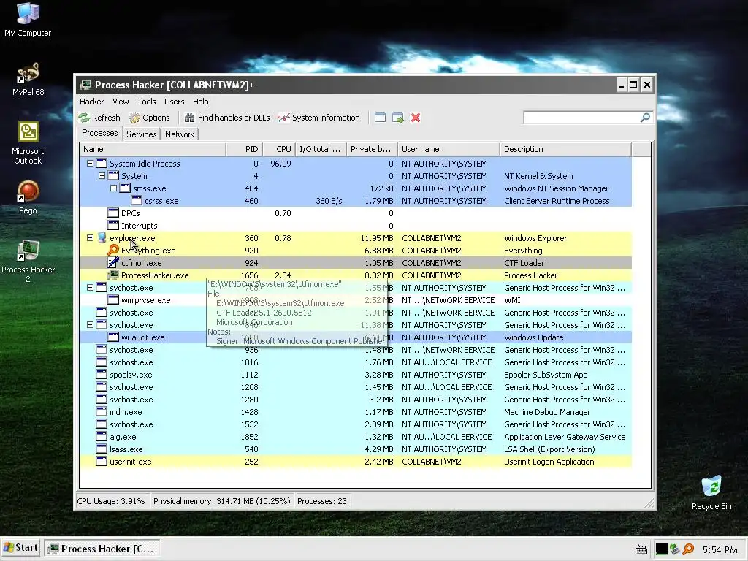Image resolution: width=748 pixels, height=561 pixels.
Task: Click Processes: 23 status bar entry
Action: coord(322,501)
